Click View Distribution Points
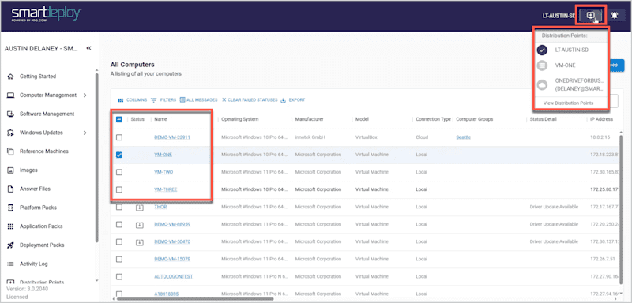The height and width of the screenshot is (303, 632). tap(568, 103)
